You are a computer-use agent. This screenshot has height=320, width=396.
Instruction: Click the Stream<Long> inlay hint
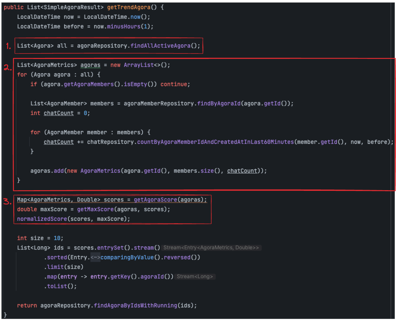pyautogui.click(x=195, y=277)
